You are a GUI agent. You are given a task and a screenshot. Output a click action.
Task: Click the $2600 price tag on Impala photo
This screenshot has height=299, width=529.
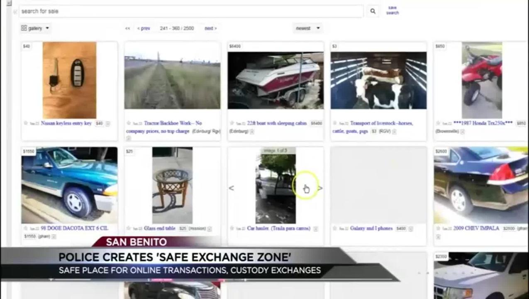pyautogui.click(x=441, y=152)
